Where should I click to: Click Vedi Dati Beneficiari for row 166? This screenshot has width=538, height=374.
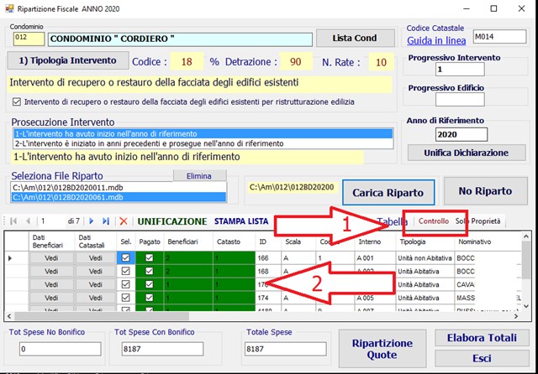(x=51, y=258)
